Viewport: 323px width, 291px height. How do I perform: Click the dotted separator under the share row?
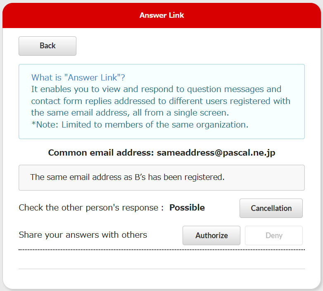pos(161,250)
